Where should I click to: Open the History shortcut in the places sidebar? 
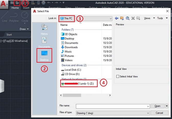(44, 29)
